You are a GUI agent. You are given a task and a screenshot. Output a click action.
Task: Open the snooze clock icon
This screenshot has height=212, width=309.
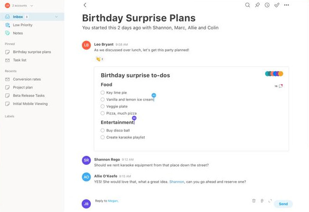pyautogui.click(x=267, y=5)
